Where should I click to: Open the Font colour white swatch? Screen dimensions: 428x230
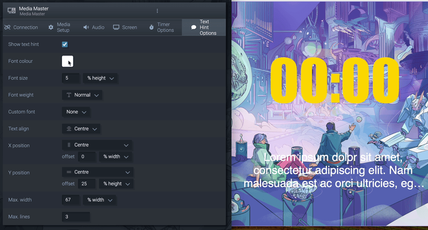point(68,61)
